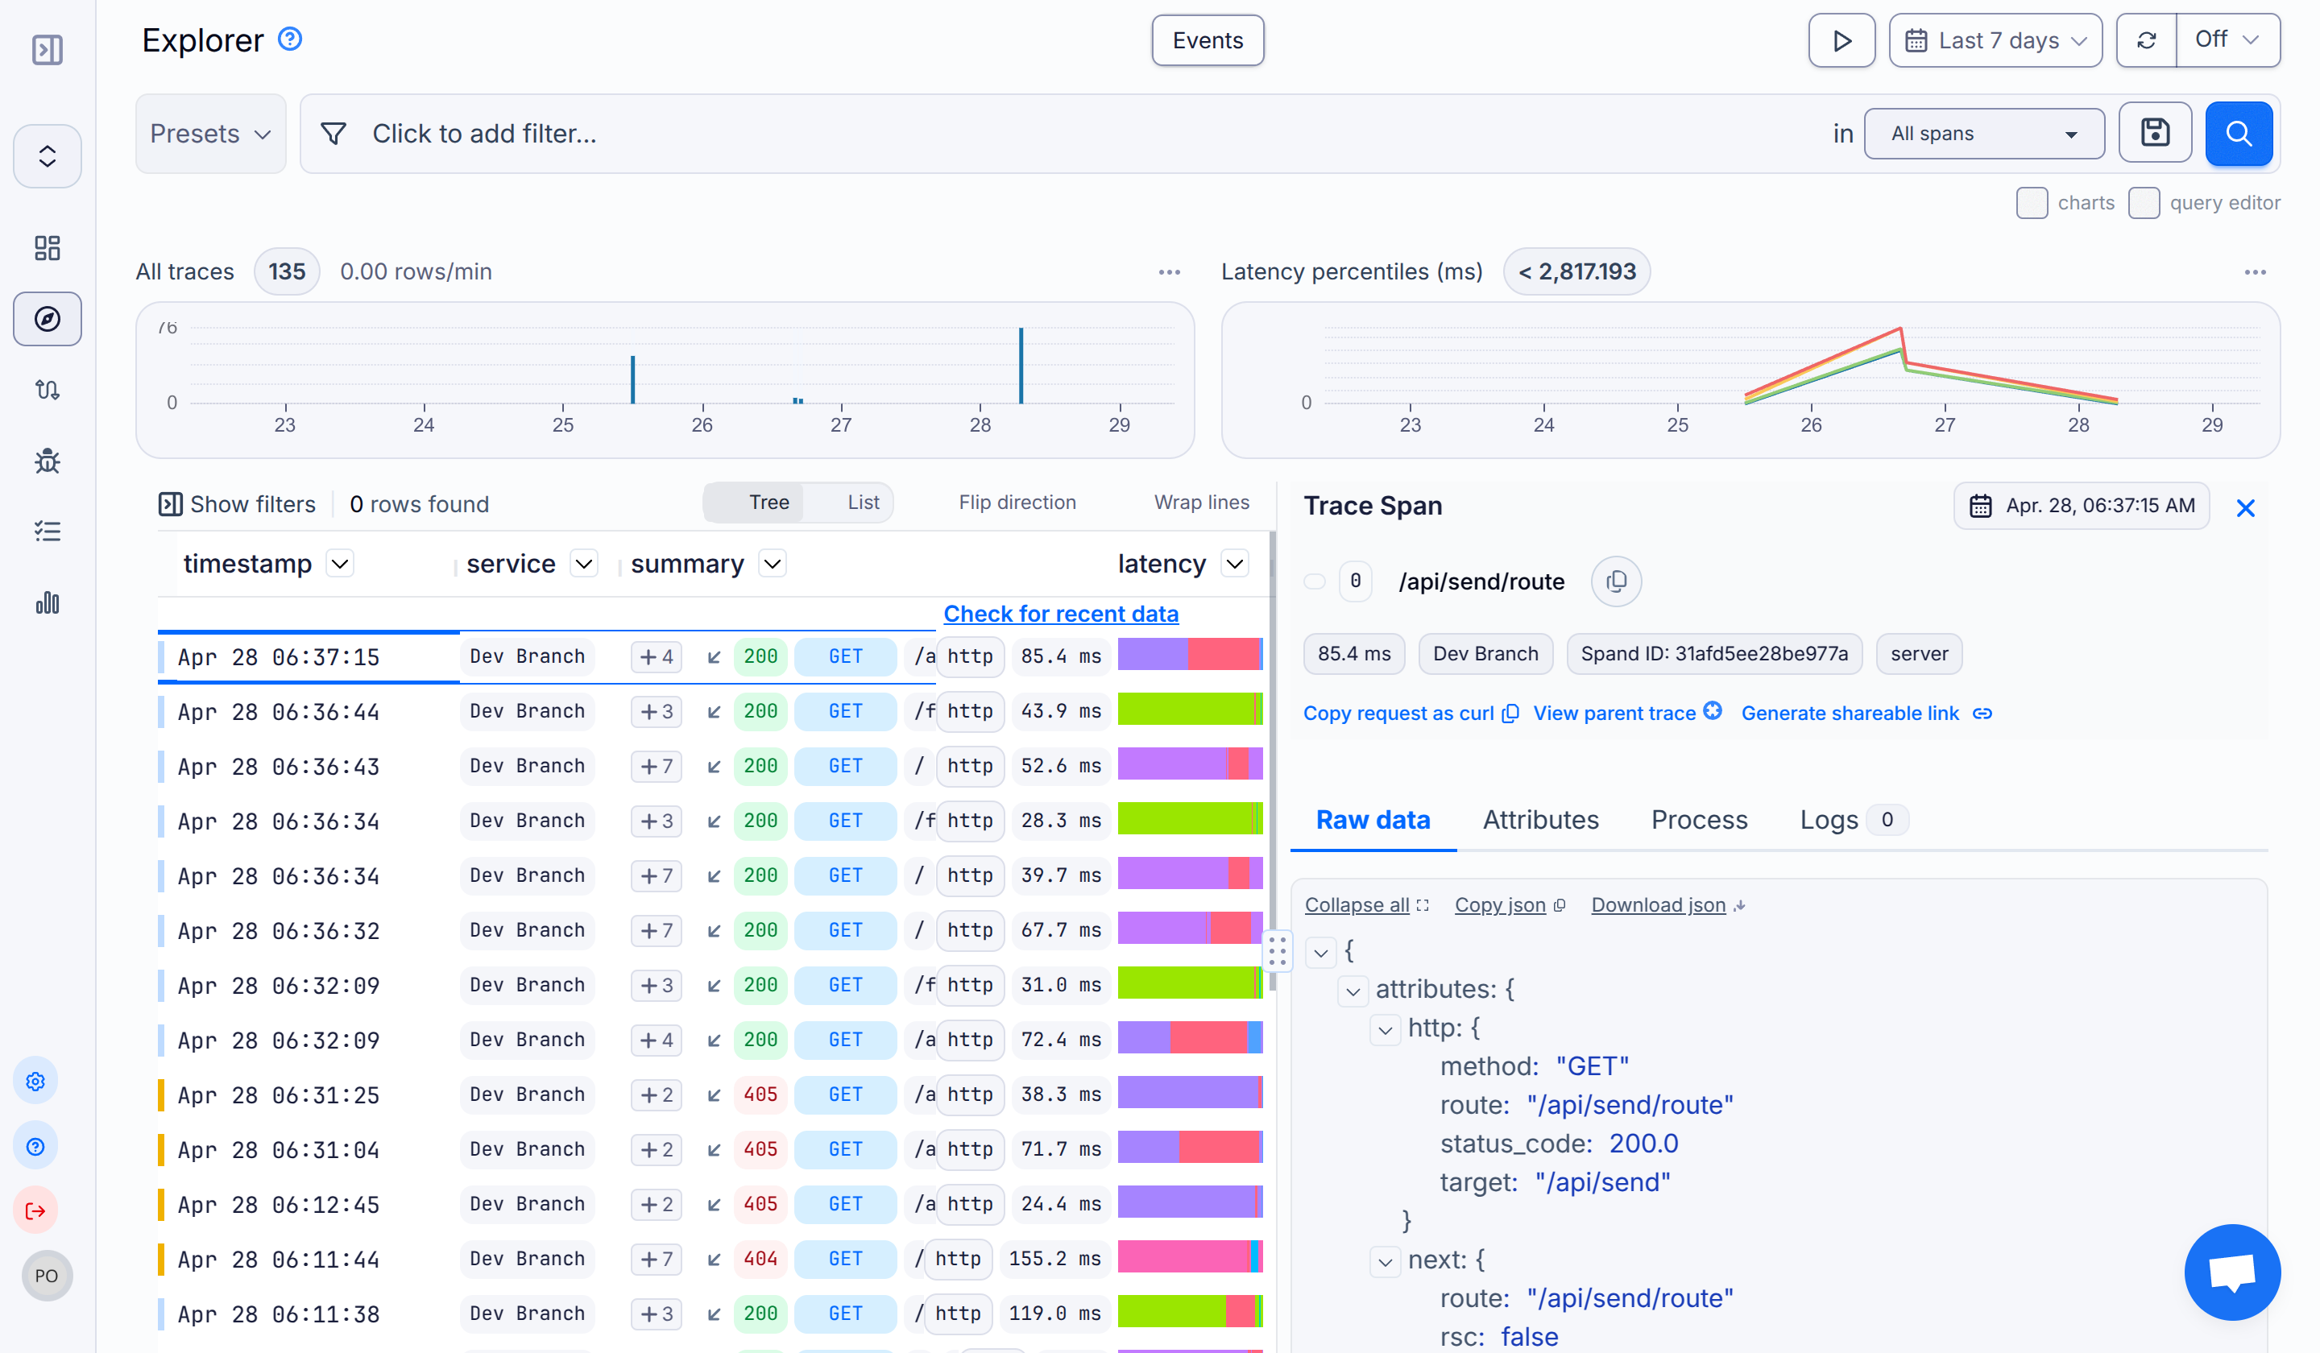The width and height of the screenshot is (2320, 1353).
Task: Enable the charts checkbox
Action: click(x=2032, y=202)
